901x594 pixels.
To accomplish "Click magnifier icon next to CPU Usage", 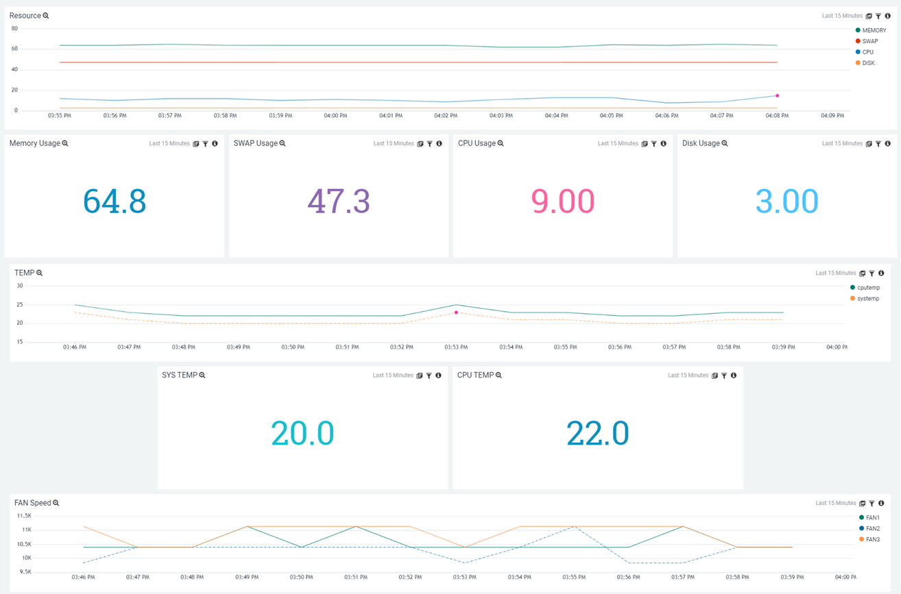I will tap(501, 144).
